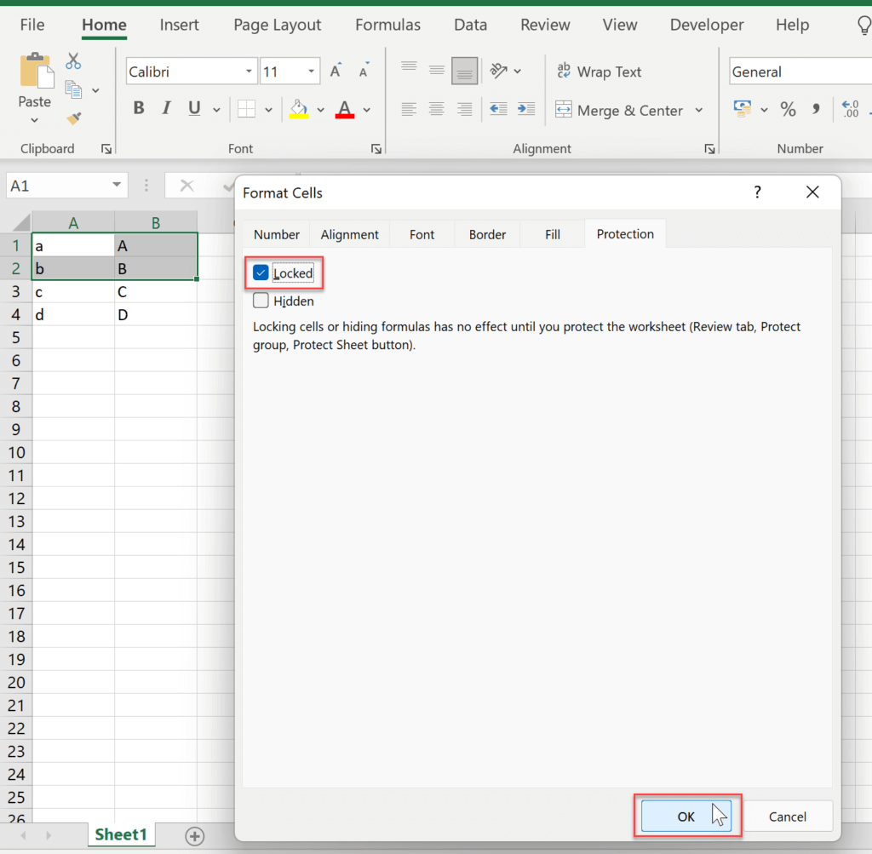This screenshot has width=872, height=854.
Task: Switch to Font tab in Format Cells
Action: tap(422, 235)
